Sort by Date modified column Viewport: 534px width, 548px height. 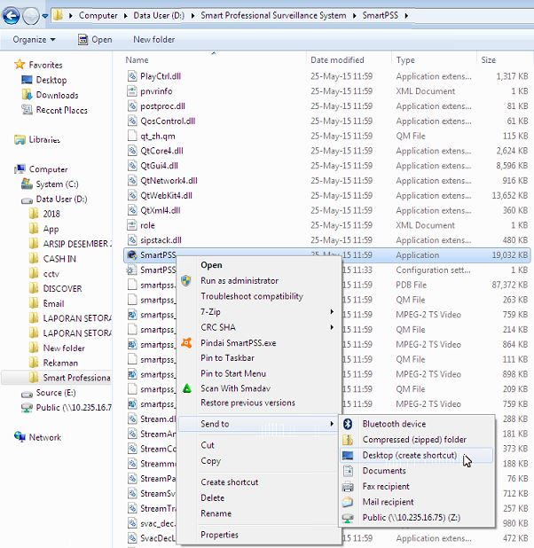click(337, 60)
